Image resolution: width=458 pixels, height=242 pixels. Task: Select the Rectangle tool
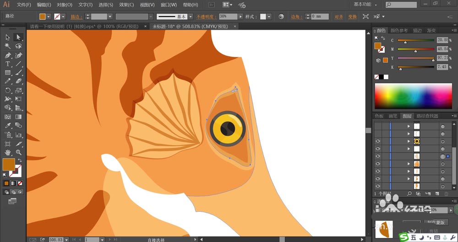(8, 73)
